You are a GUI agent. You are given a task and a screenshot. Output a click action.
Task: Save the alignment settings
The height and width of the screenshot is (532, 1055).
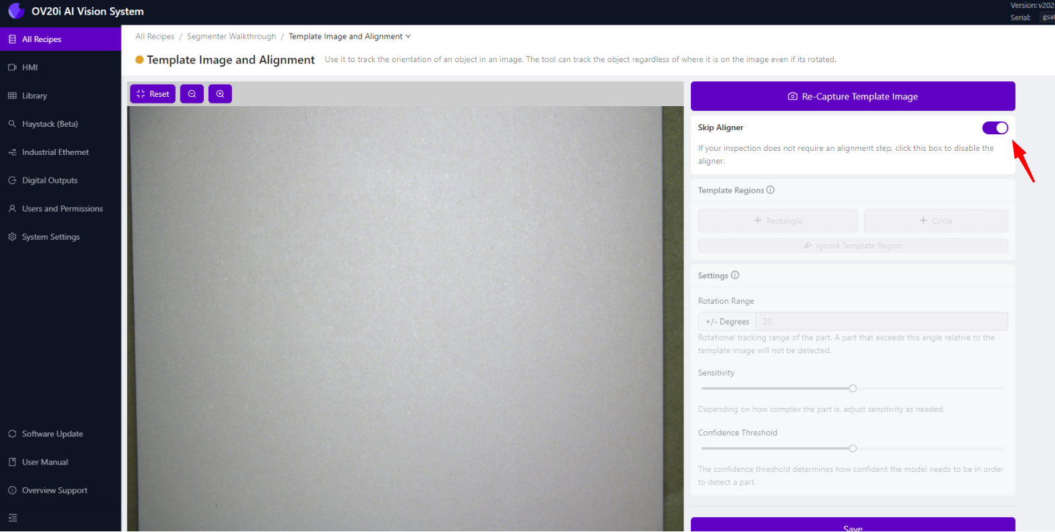pyautogui.click(x=853, y=525)
